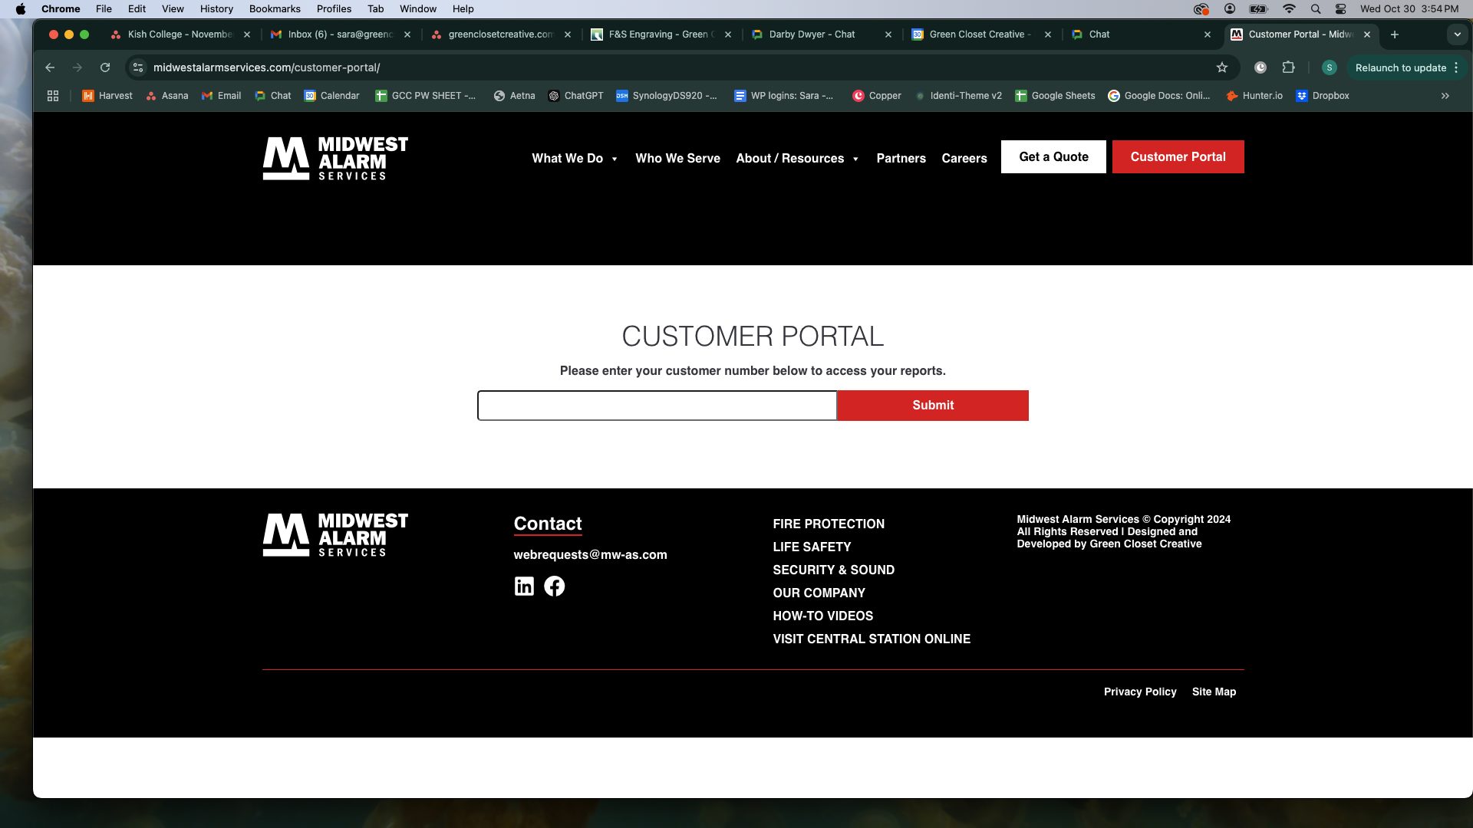
Task: Show hidden bookmarks overflow chevron
Action: tap(1445, 96)
